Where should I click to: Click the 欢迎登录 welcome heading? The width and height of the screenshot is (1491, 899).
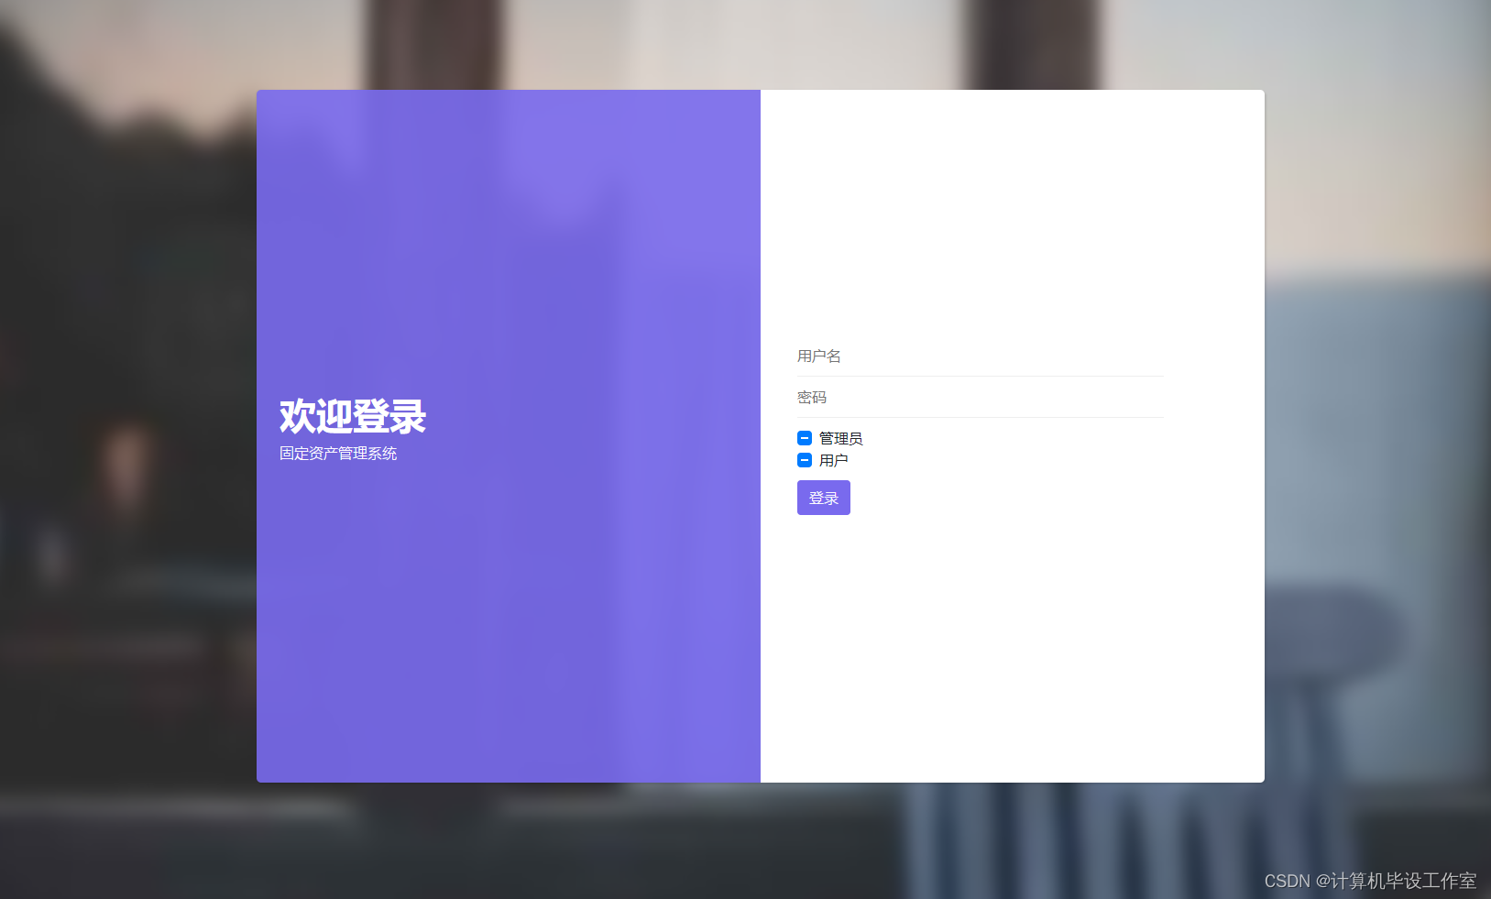351,416
